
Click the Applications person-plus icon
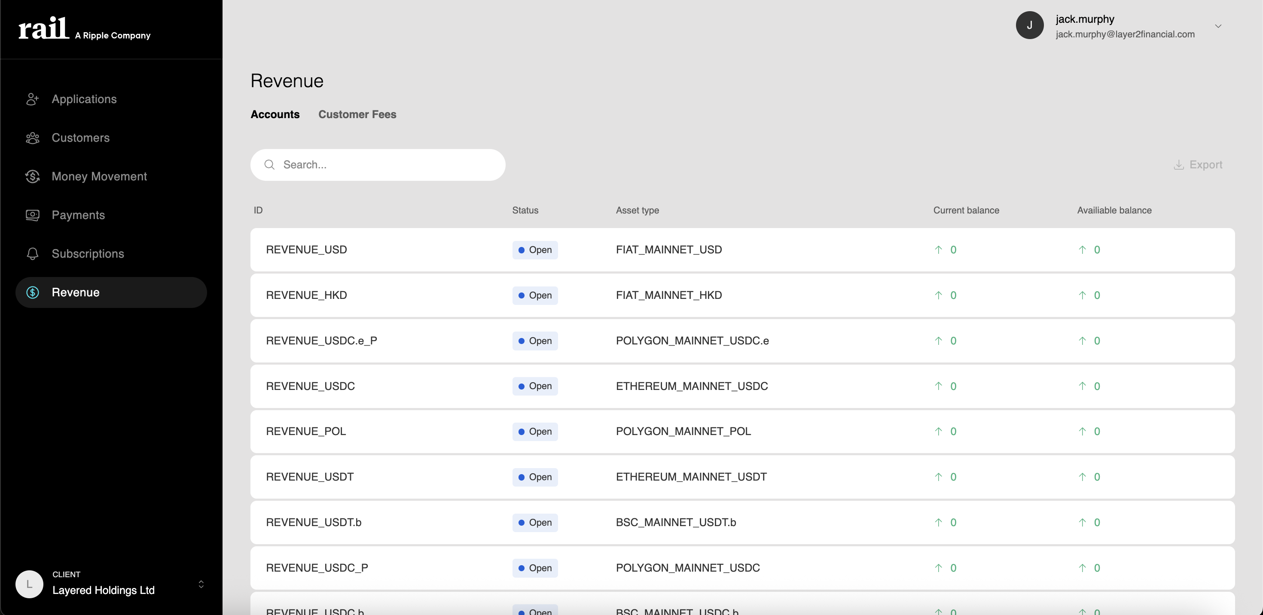[32, 99]
